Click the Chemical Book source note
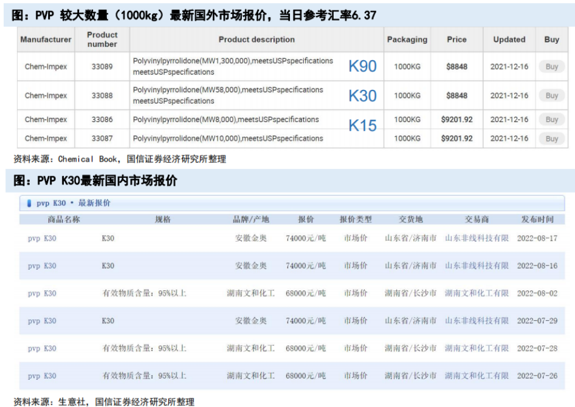The image size is (575, 407). click(x=120, y=159)
